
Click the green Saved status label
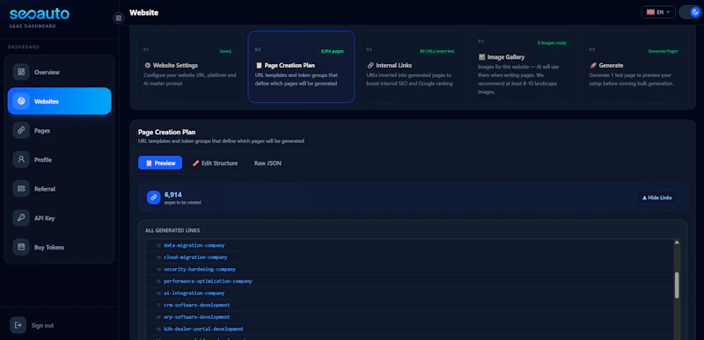226,51
